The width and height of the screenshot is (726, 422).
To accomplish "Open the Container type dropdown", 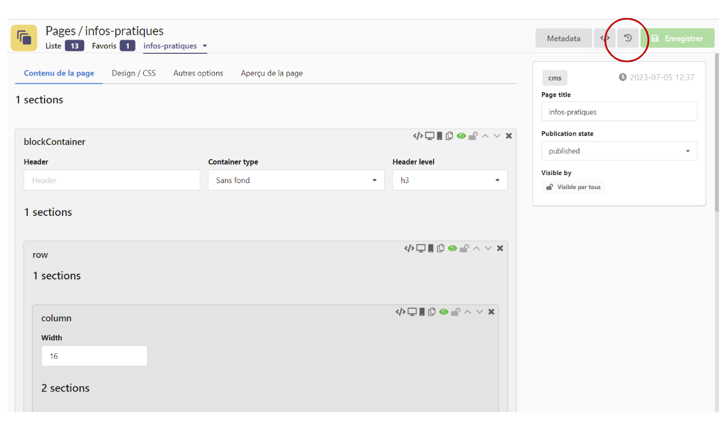I will pyautogui.click(x=296, y=180).
